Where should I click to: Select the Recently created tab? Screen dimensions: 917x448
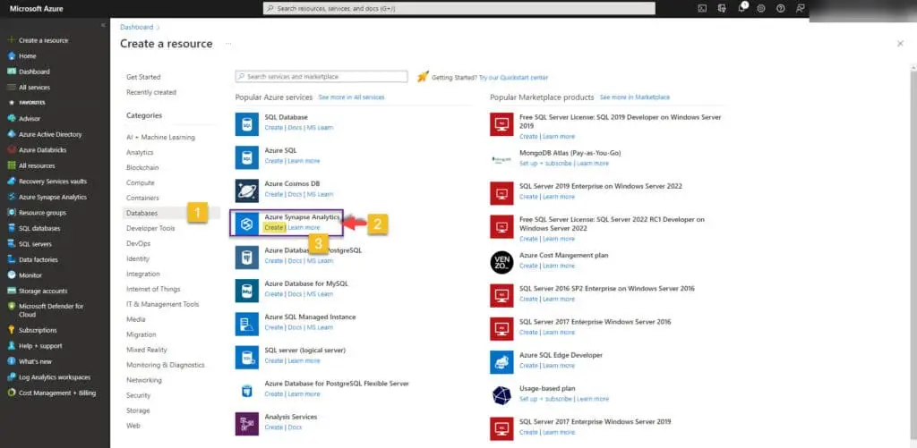(x=150, y=92)
